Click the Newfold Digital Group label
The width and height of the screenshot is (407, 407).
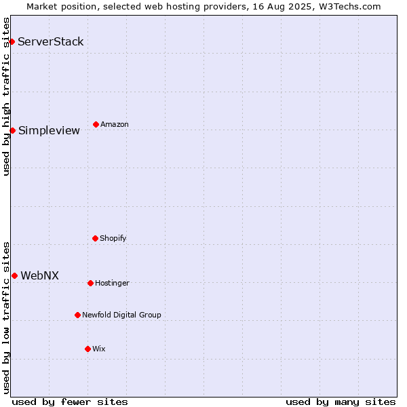121,315
